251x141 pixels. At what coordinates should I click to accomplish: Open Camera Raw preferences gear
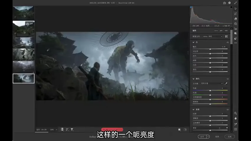coord(229,3)
